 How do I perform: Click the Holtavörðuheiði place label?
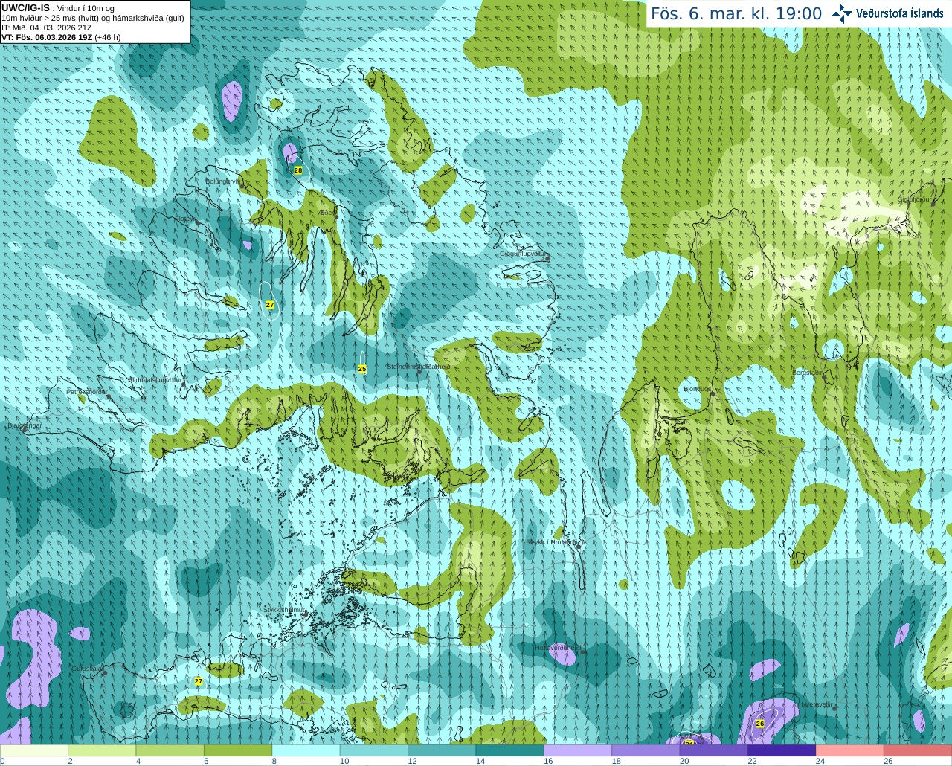558,648
